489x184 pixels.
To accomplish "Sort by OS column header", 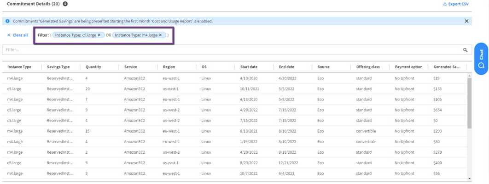I will tap(204, 67).
